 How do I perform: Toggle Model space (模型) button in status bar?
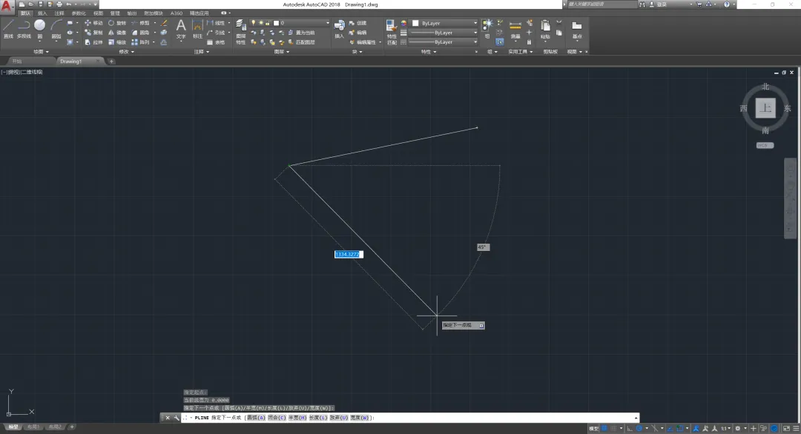[x=593, y=428]
